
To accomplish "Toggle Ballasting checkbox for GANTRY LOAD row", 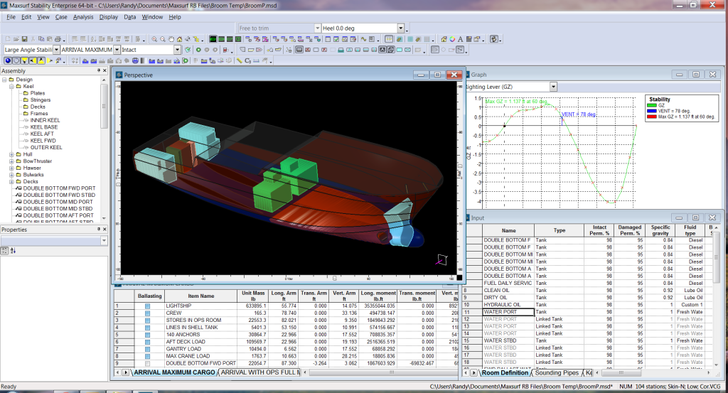I will (147, 350).
